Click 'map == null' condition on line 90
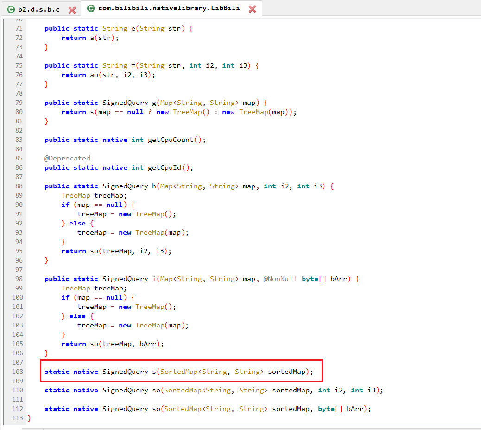The height and width of the screenshot is (430, 481). click(100, 205)
